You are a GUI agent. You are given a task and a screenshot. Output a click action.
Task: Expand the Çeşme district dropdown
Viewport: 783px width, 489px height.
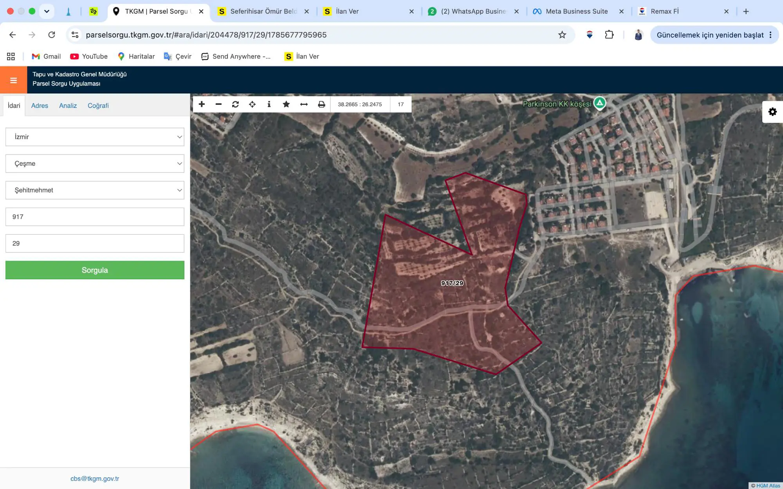click(x=95, y=164)
